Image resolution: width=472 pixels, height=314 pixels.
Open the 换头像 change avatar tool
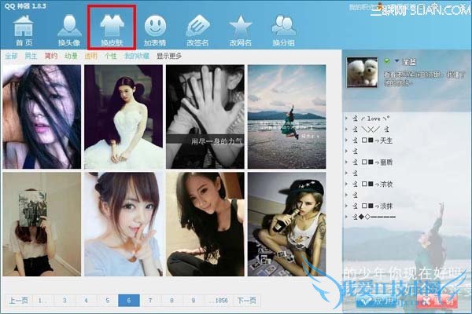point(69,31)
